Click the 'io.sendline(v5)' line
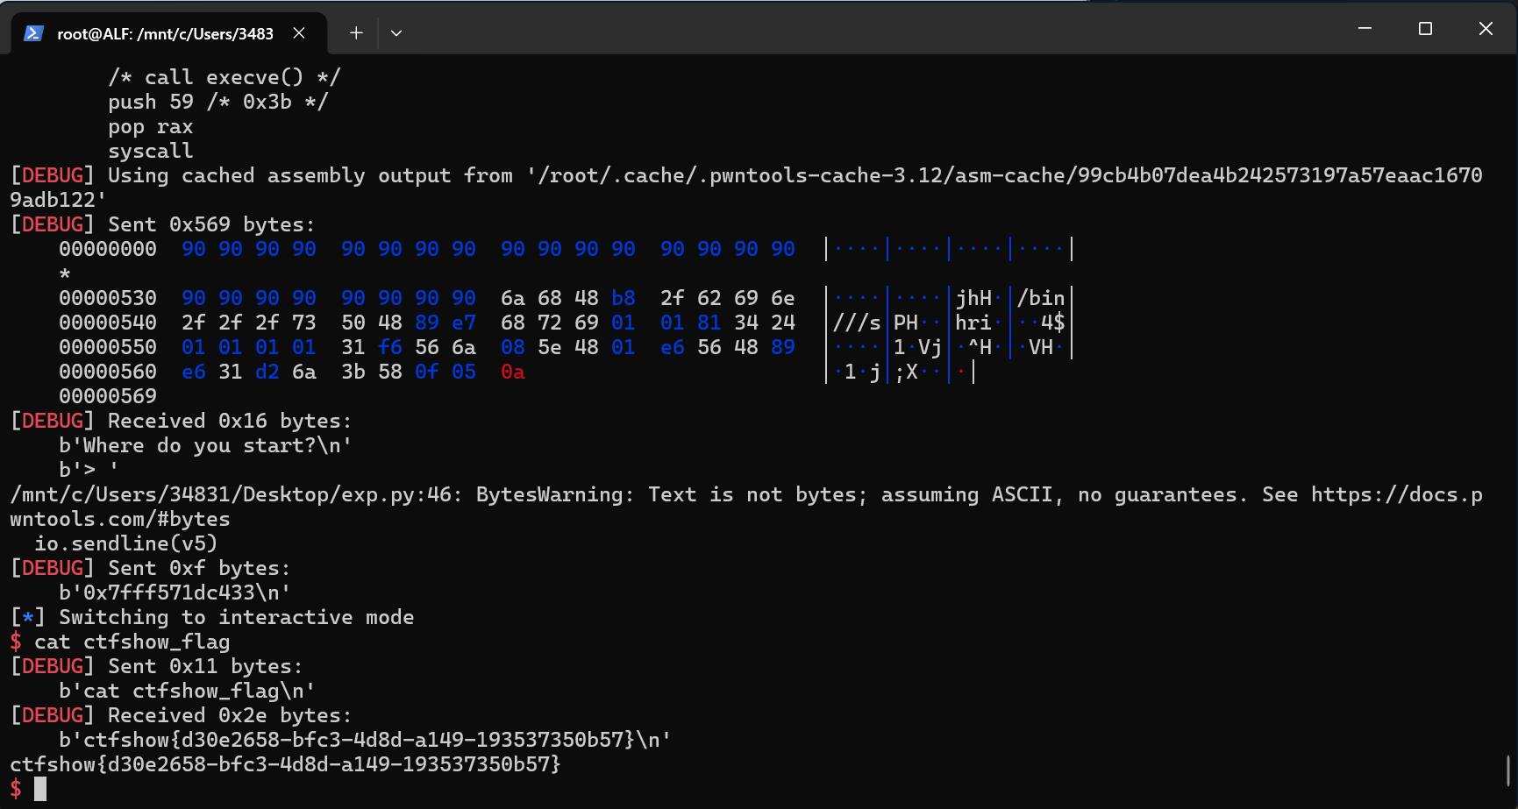This screenshot has width=1518, height=809. (x=125, y=543)
